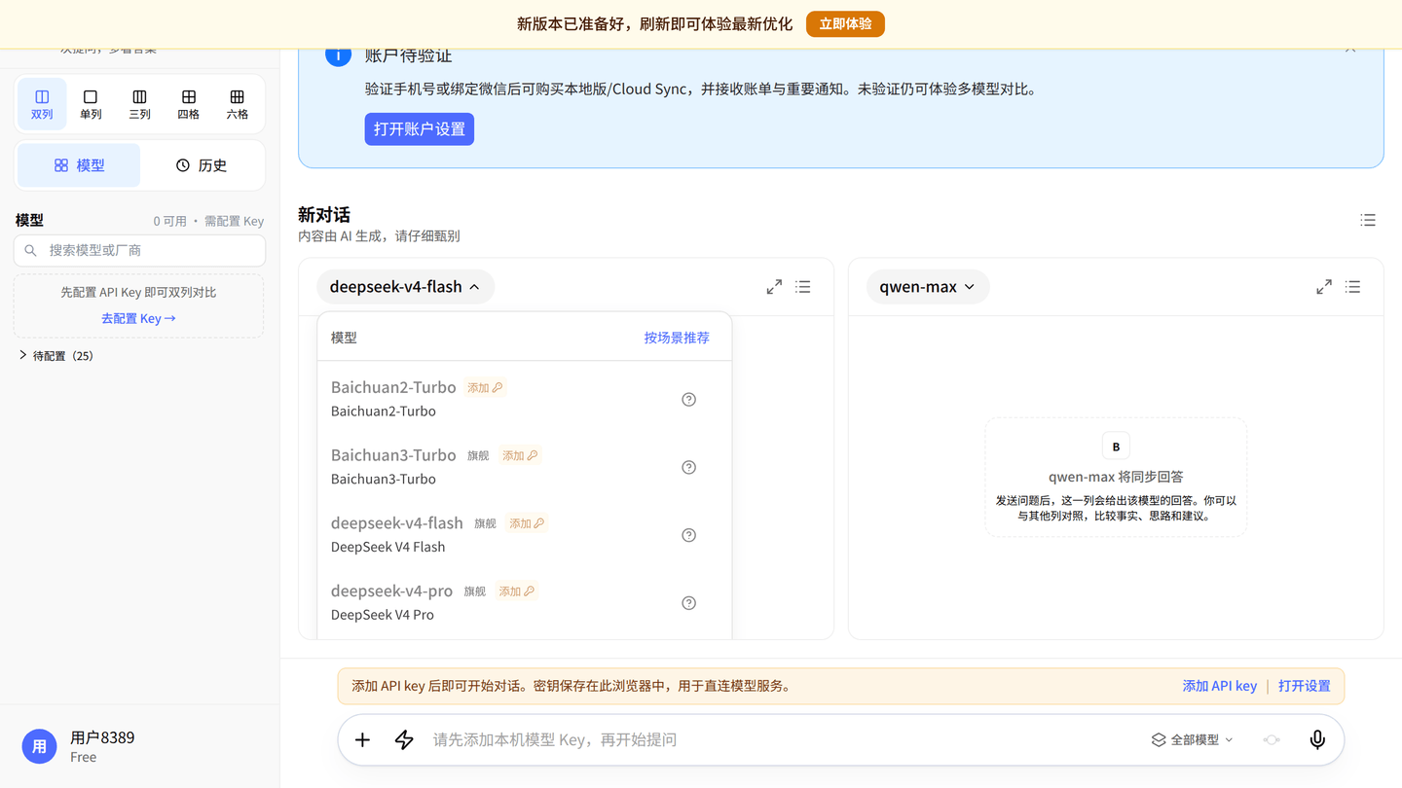Switch to 三列 three-column layout
The height and width of the screenshot is (788, 1402).
(139, 104)
